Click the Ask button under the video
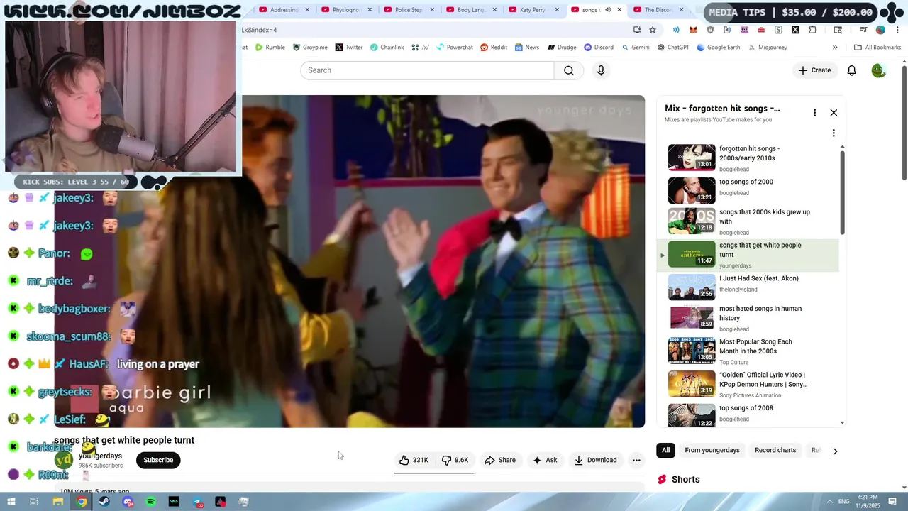 [x=545, y=460]
